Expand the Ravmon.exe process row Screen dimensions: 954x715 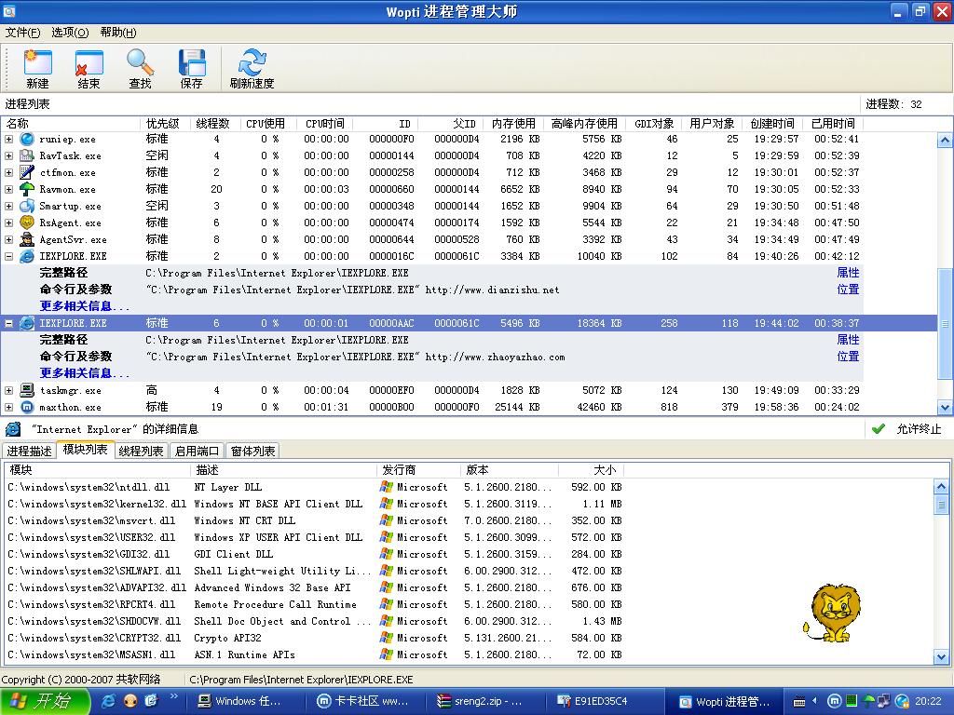click(x=8, y=189)
